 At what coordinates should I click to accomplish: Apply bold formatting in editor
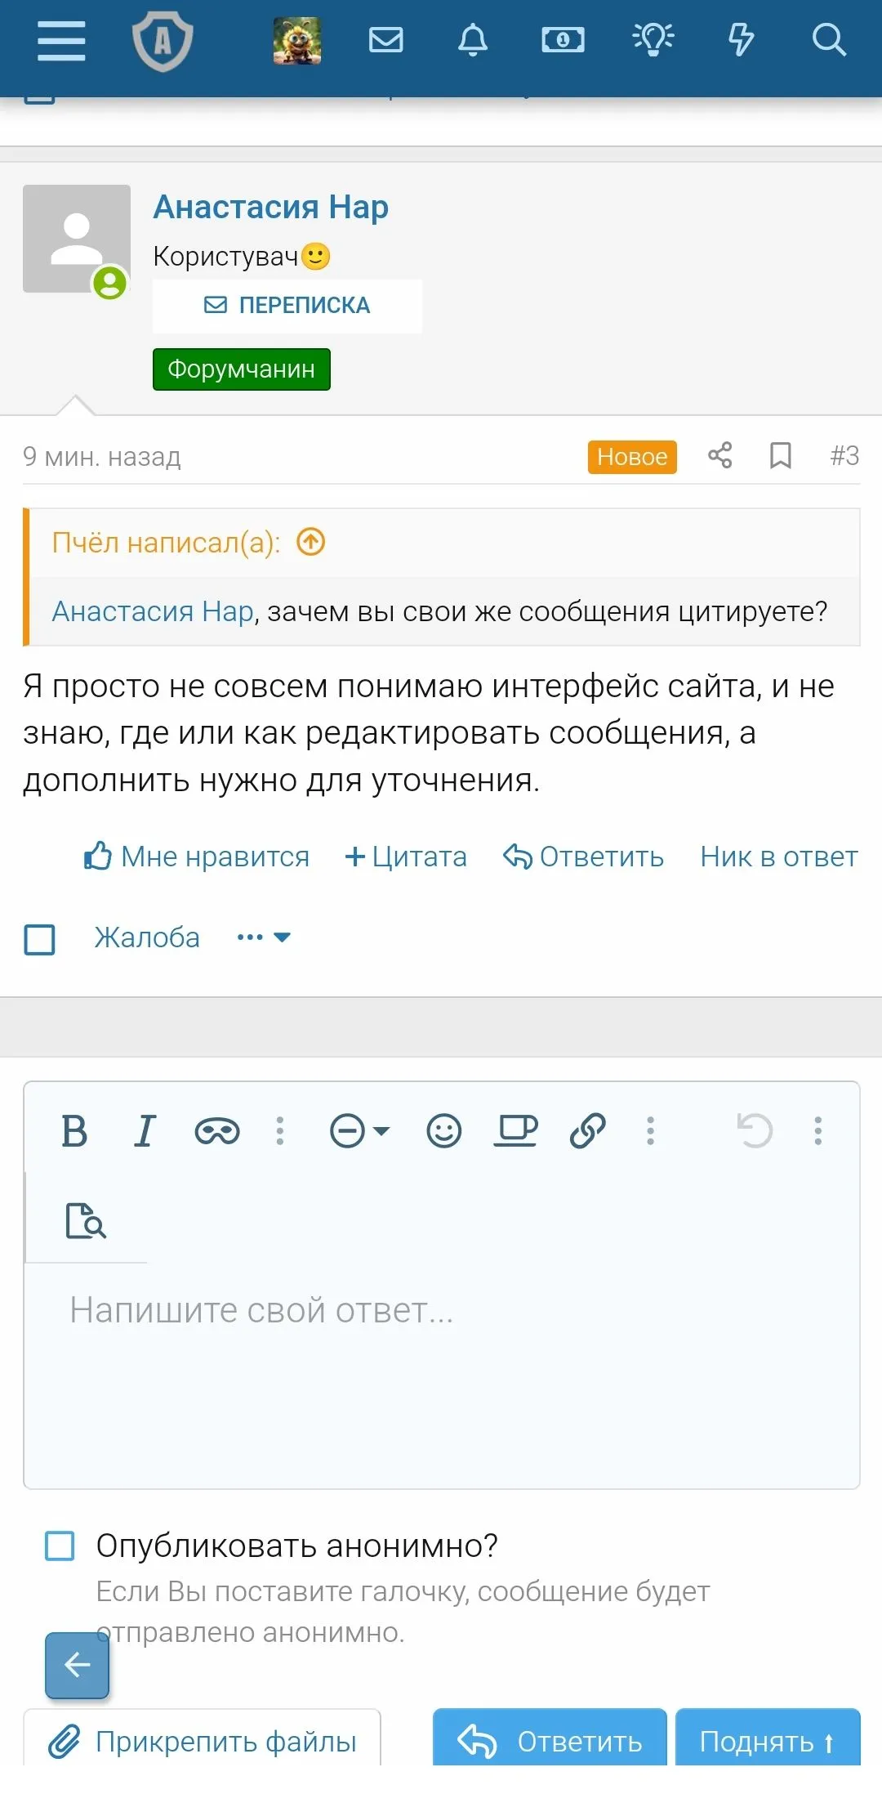(74, 1131)
